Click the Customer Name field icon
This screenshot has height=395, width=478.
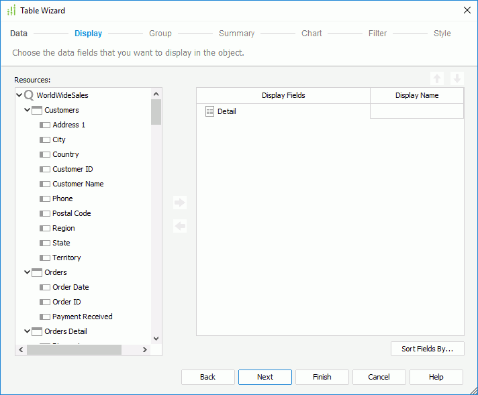pos(45,184)
